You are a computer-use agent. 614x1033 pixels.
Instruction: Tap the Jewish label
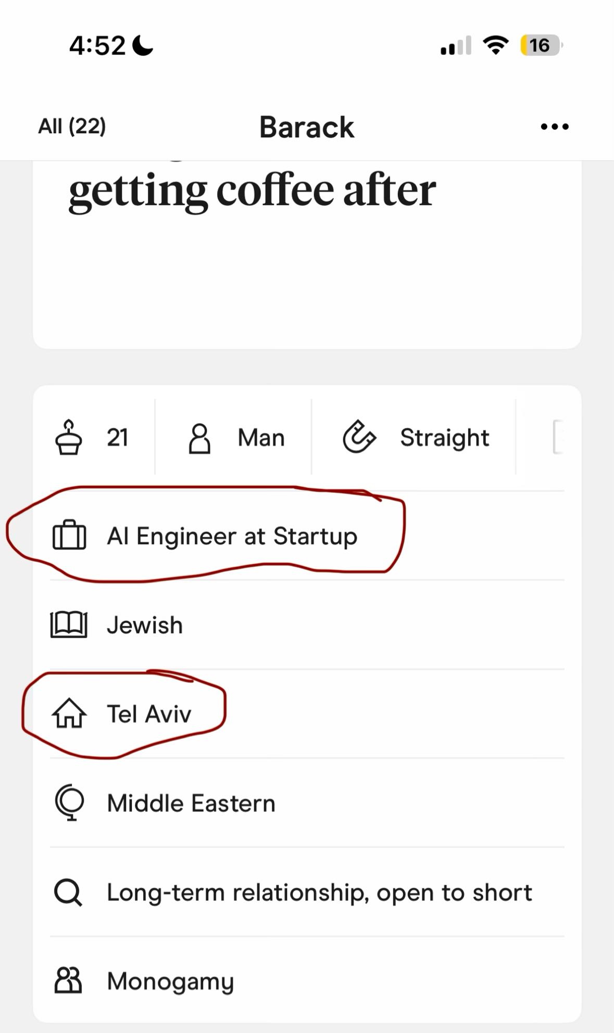coord(145,625)
